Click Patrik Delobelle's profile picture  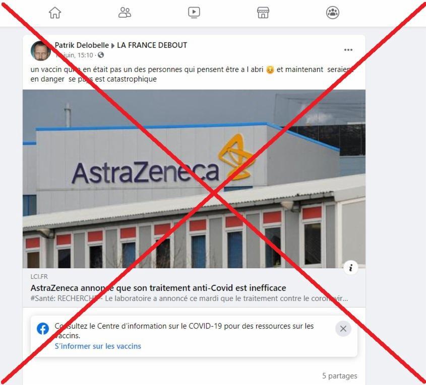pos(41,51)
